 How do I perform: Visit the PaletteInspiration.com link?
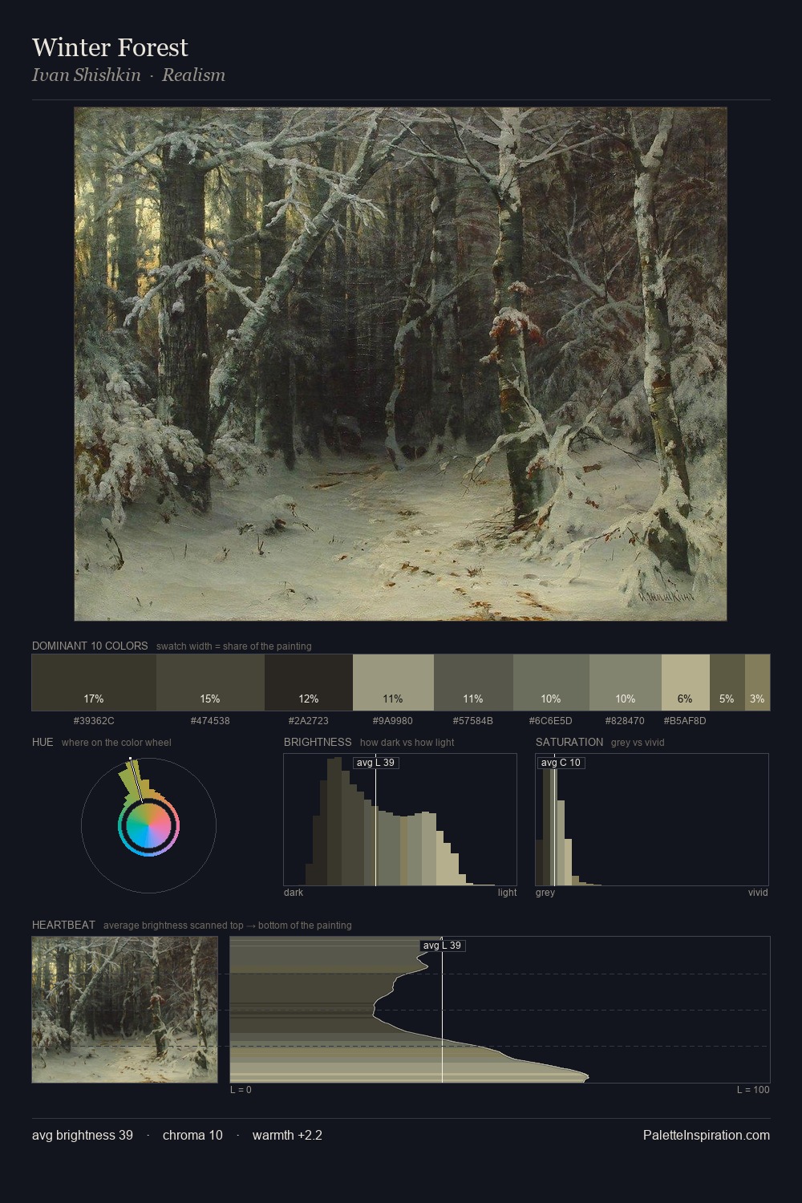(707, 1135)
